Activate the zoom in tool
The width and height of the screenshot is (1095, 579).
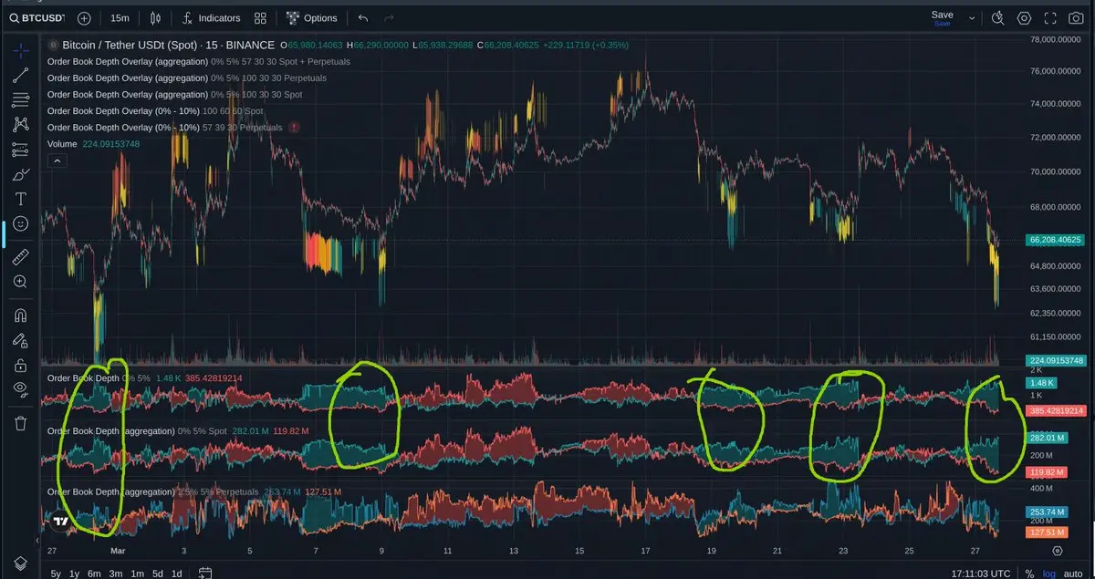(x=20, y=282)
